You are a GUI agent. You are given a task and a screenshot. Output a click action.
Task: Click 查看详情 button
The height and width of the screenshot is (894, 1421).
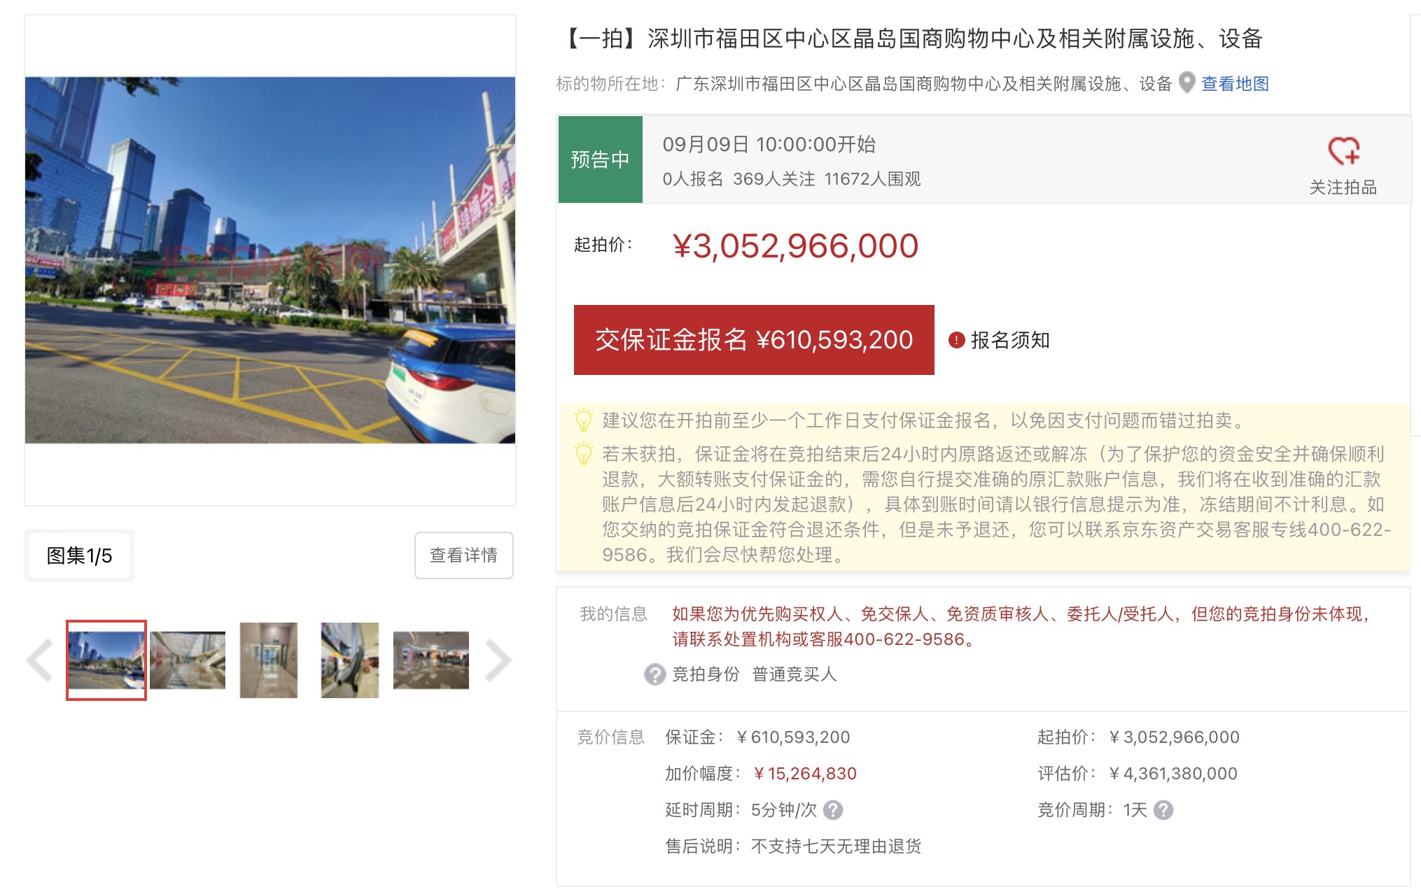(463, 555)
